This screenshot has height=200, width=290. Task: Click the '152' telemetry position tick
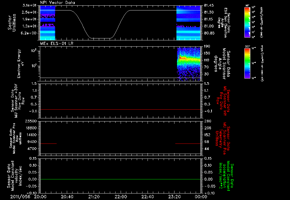(x=207, y=135)
